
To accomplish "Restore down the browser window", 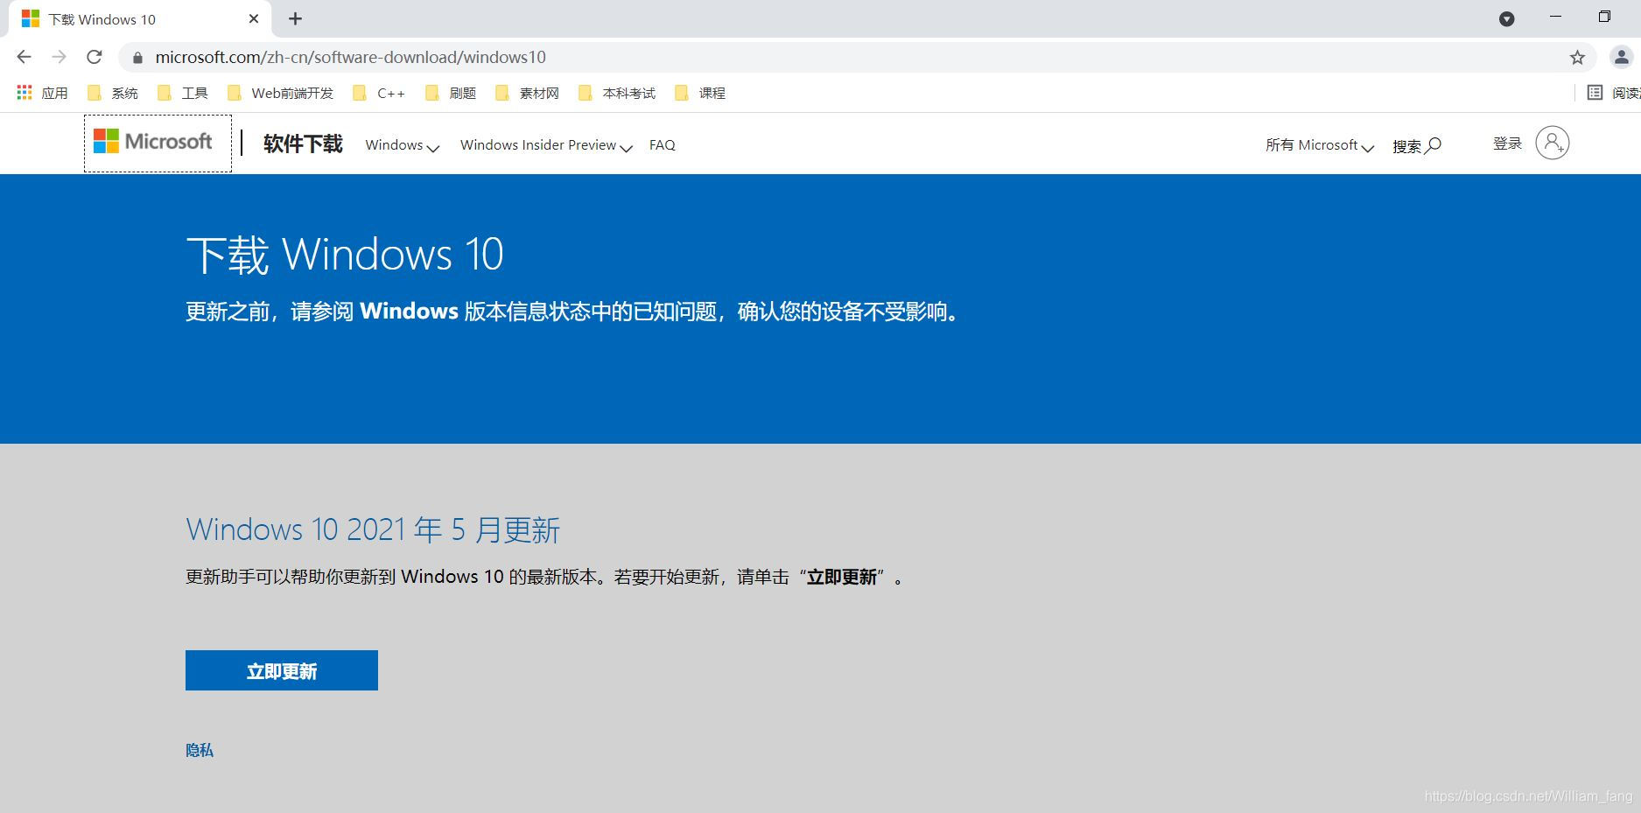I will [x=1604, y=18].
